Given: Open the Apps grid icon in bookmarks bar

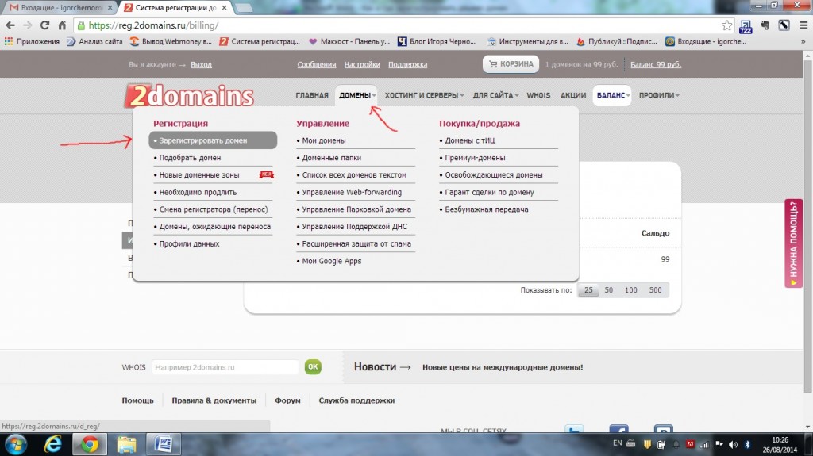Looking at the screenshot, I should click(x=8, y=41).
